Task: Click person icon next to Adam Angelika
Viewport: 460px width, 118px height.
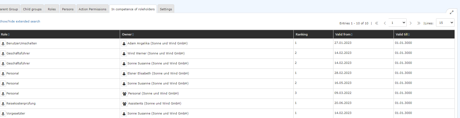Action: coord(124,44)
